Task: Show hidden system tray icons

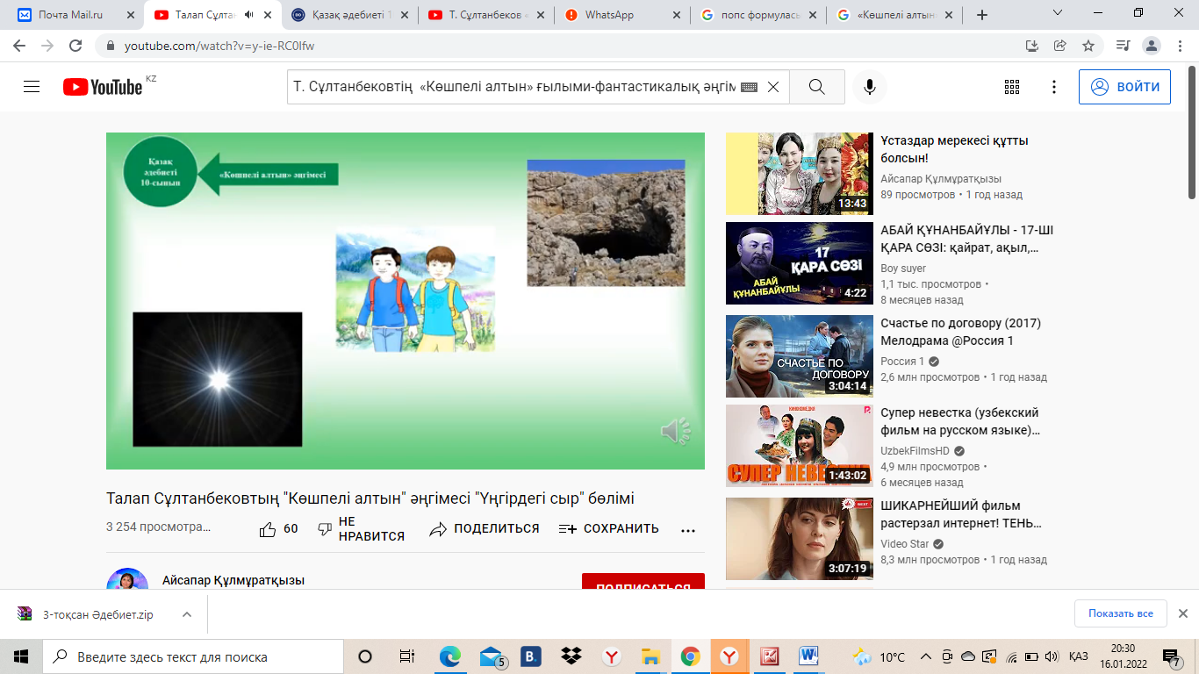Action: [925, 656]
